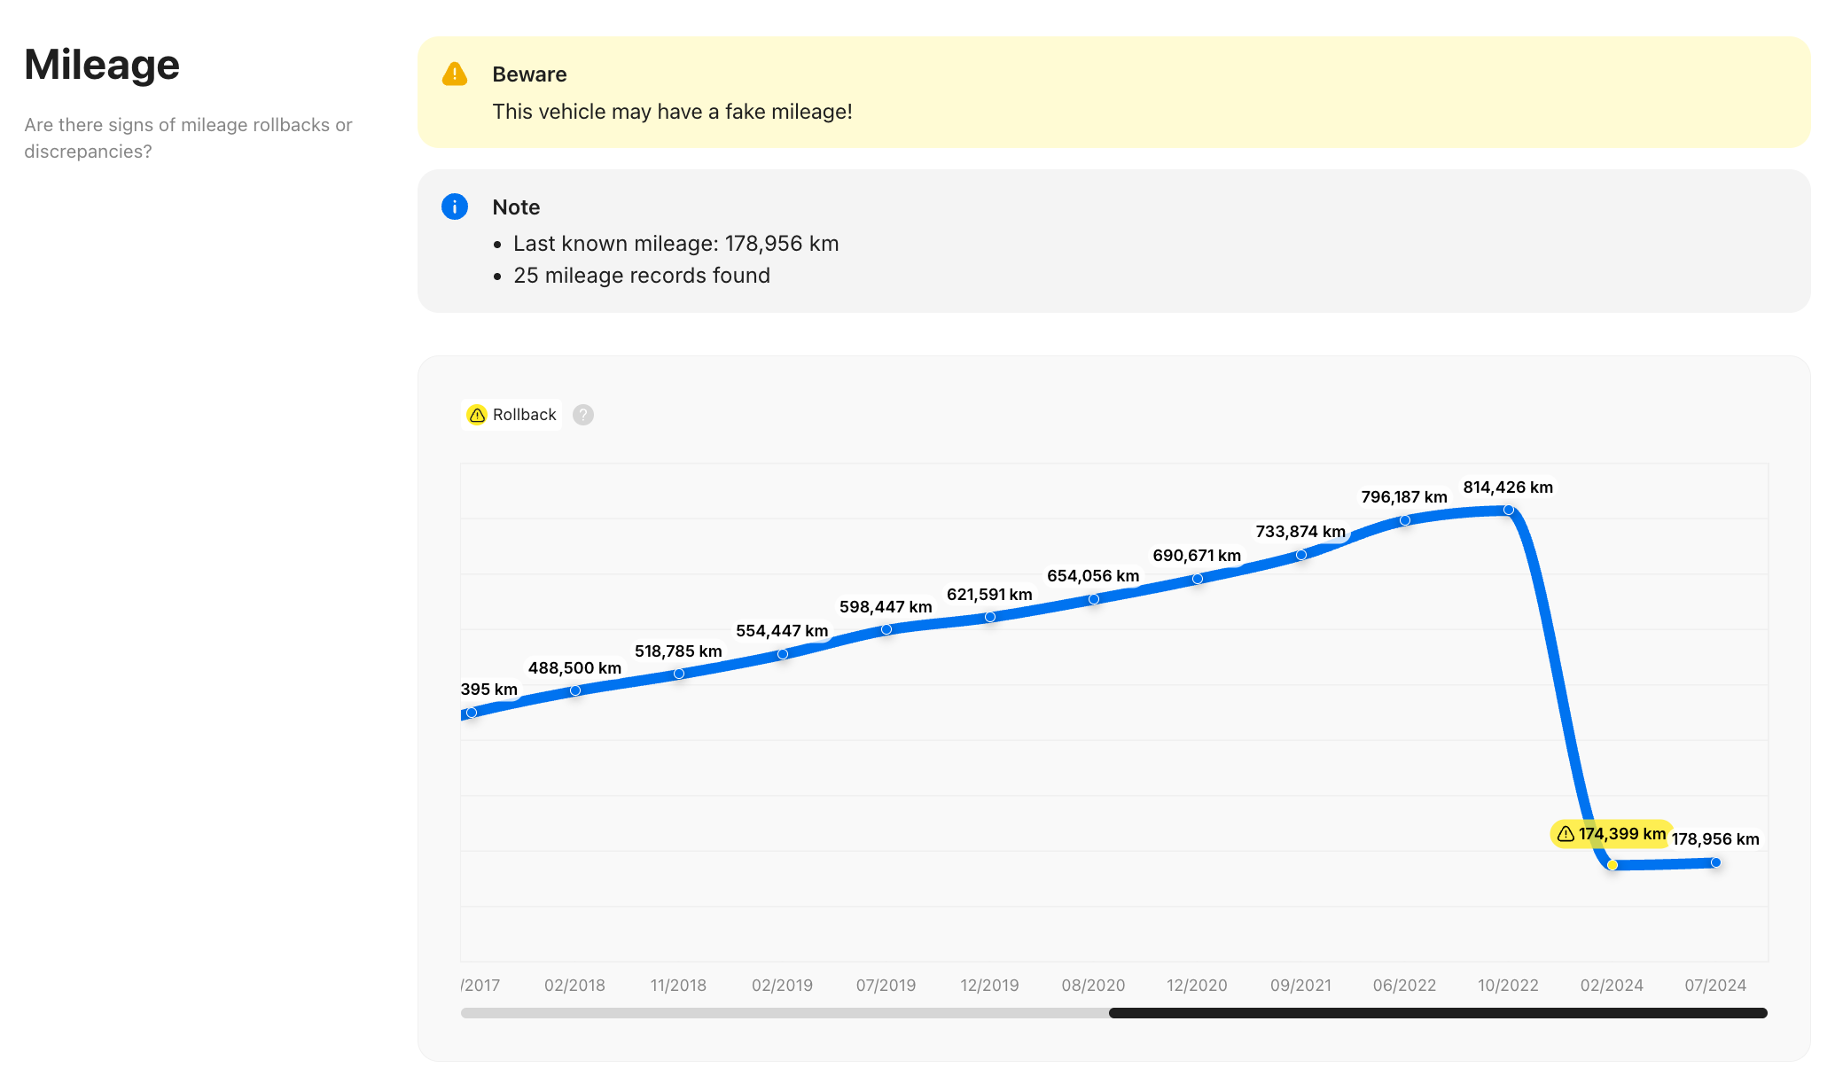Click the question mark help icon
Screen dimensions: 1835x1068
pyautogui.click(x=582, y=415)
